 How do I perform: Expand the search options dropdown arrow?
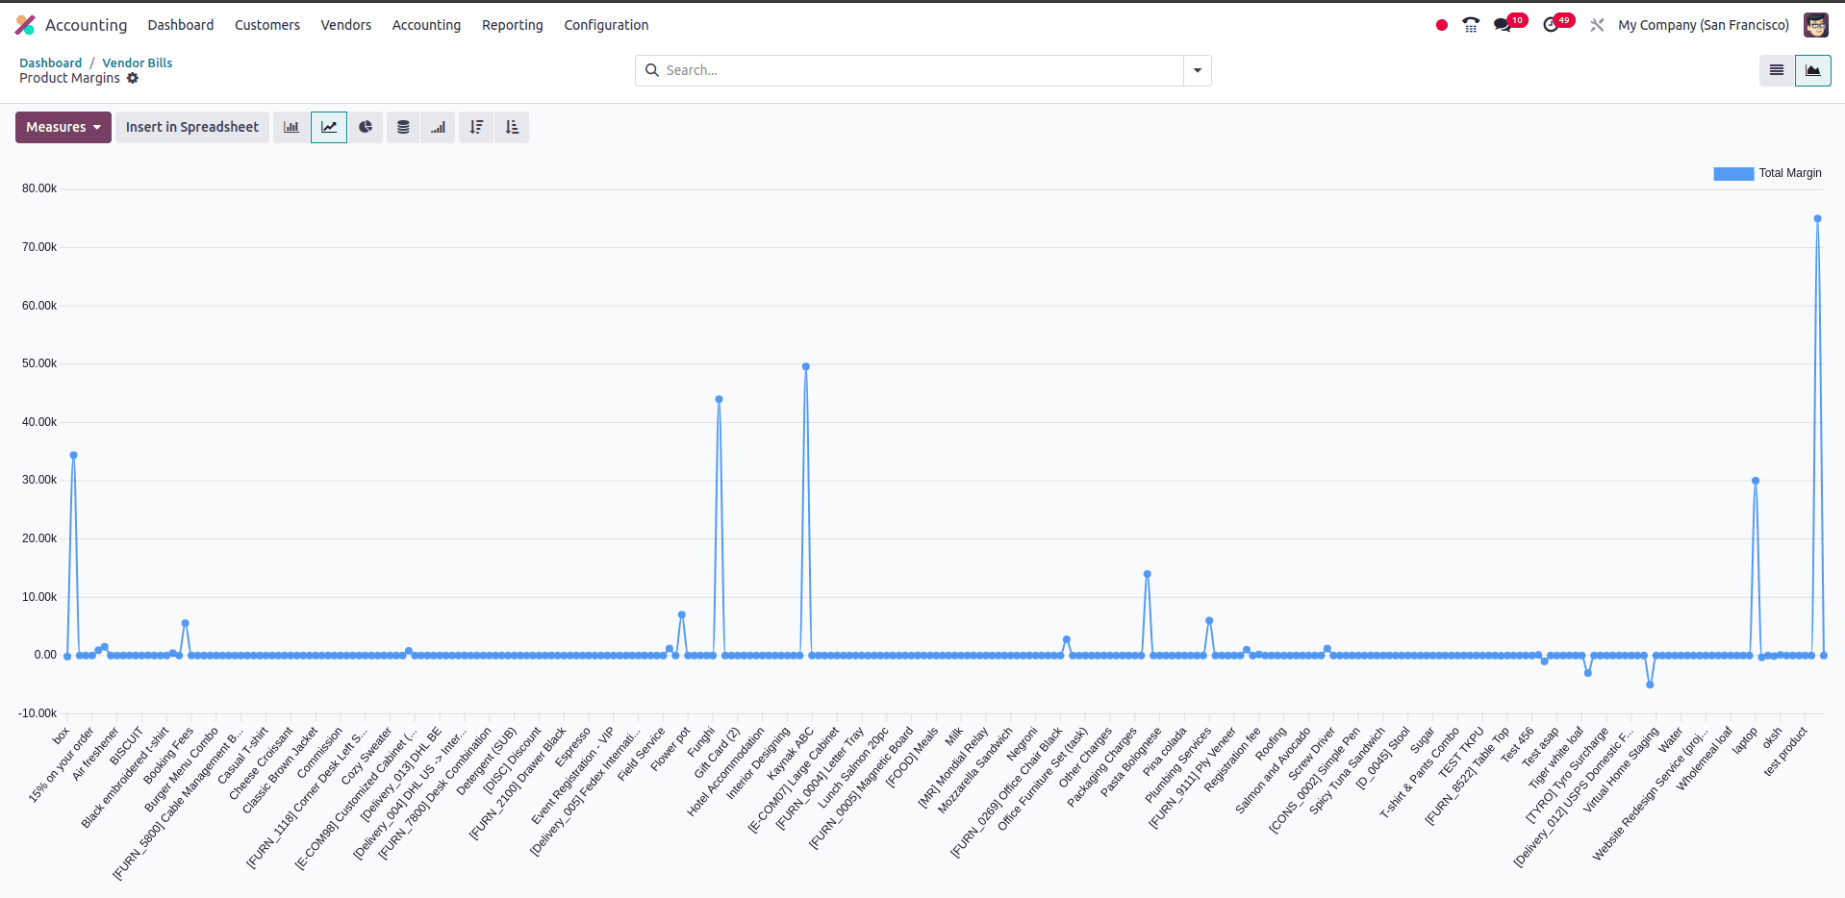point(1198,70)
